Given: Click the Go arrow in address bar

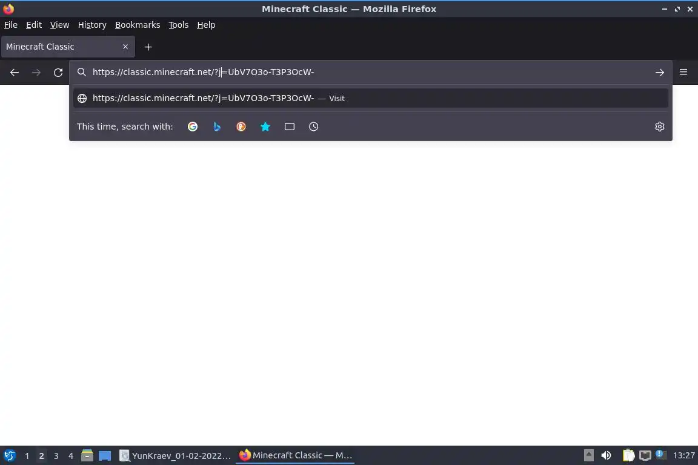Looking at the screenshot, I should click(x=660, y=72).
